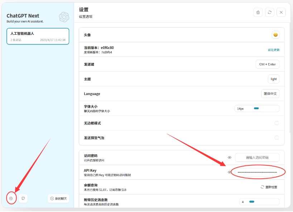Focus the access password input field
293x212 pixels.
click(x=257, y=158)
